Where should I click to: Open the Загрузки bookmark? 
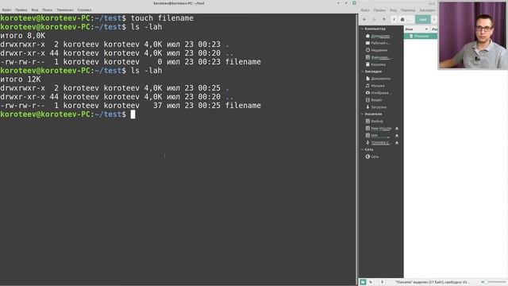376,107
